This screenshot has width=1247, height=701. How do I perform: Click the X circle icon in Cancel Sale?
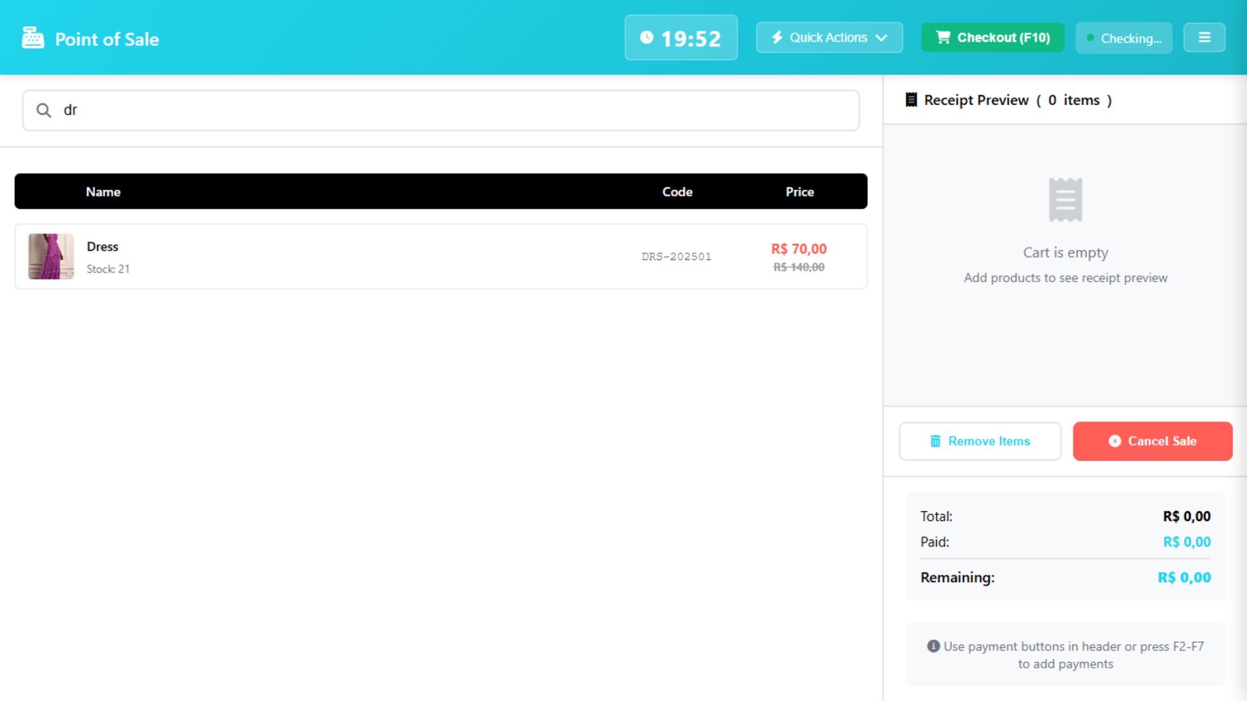(1114, 441)
